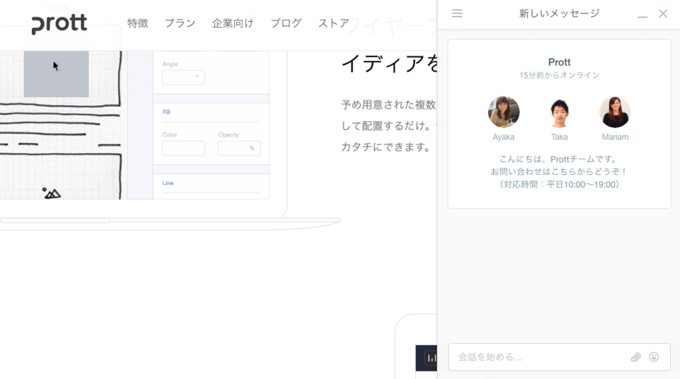
Task: Click the name label Mariam
Action: click(x=615, y=137)
